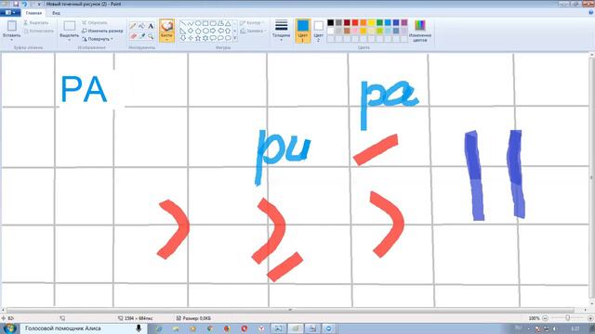Choose the orange color swatch
Image resolution: width=595 pixels, height=334 pixels.
364,22
